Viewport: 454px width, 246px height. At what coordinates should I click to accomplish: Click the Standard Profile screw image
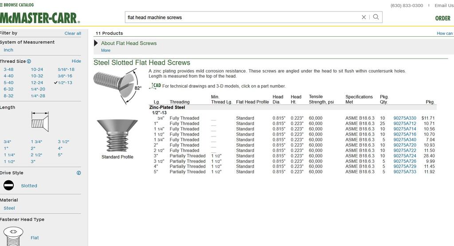tap(117, 136)
